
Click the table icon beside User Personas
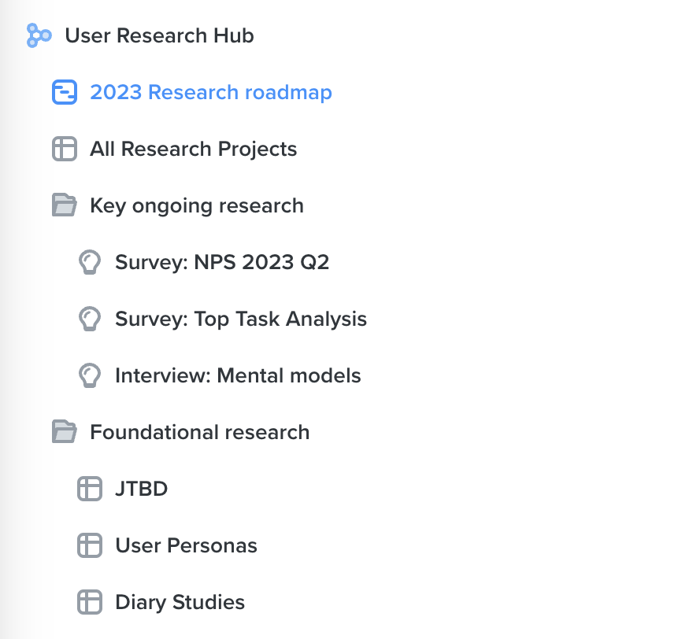pos(90,545)
